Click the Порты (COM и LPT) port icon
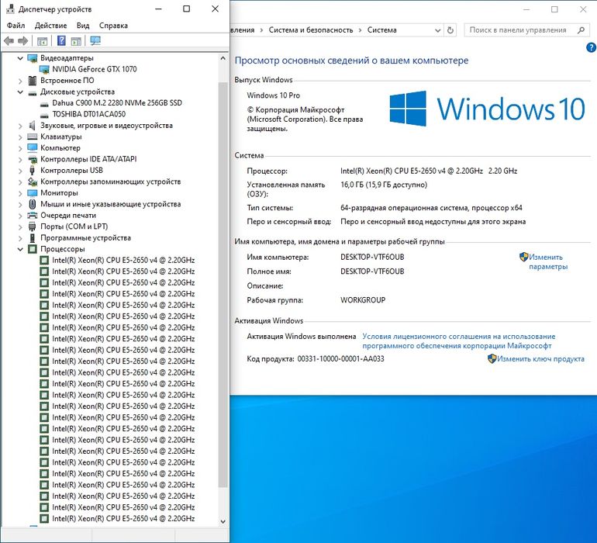Screen dimensions: 597x543 point(33,227)
